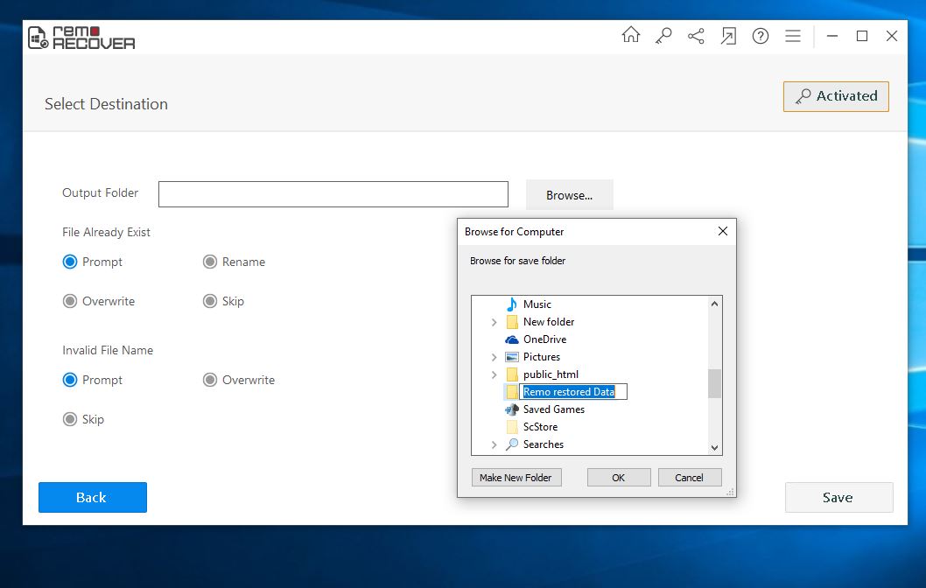Viewport: 926px width, 588px height.
Task: Expand the Pictures tree node
Action: click(495, 357)
